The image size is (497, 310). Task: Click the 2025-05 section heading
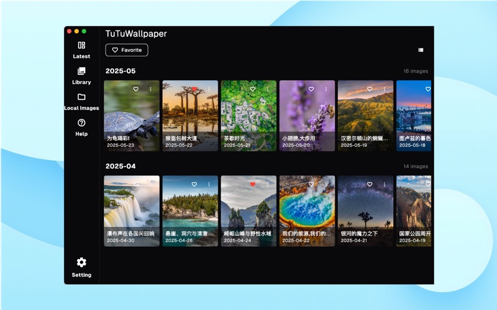tap(121, 71)
